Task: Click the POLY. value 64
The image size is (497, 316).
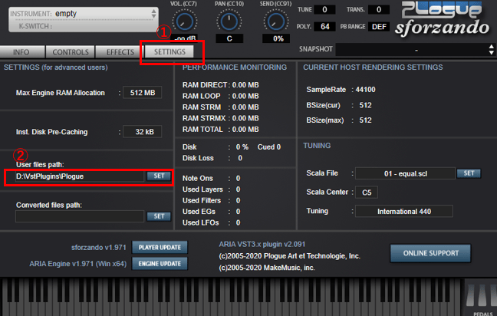Action: coord(324,27)
